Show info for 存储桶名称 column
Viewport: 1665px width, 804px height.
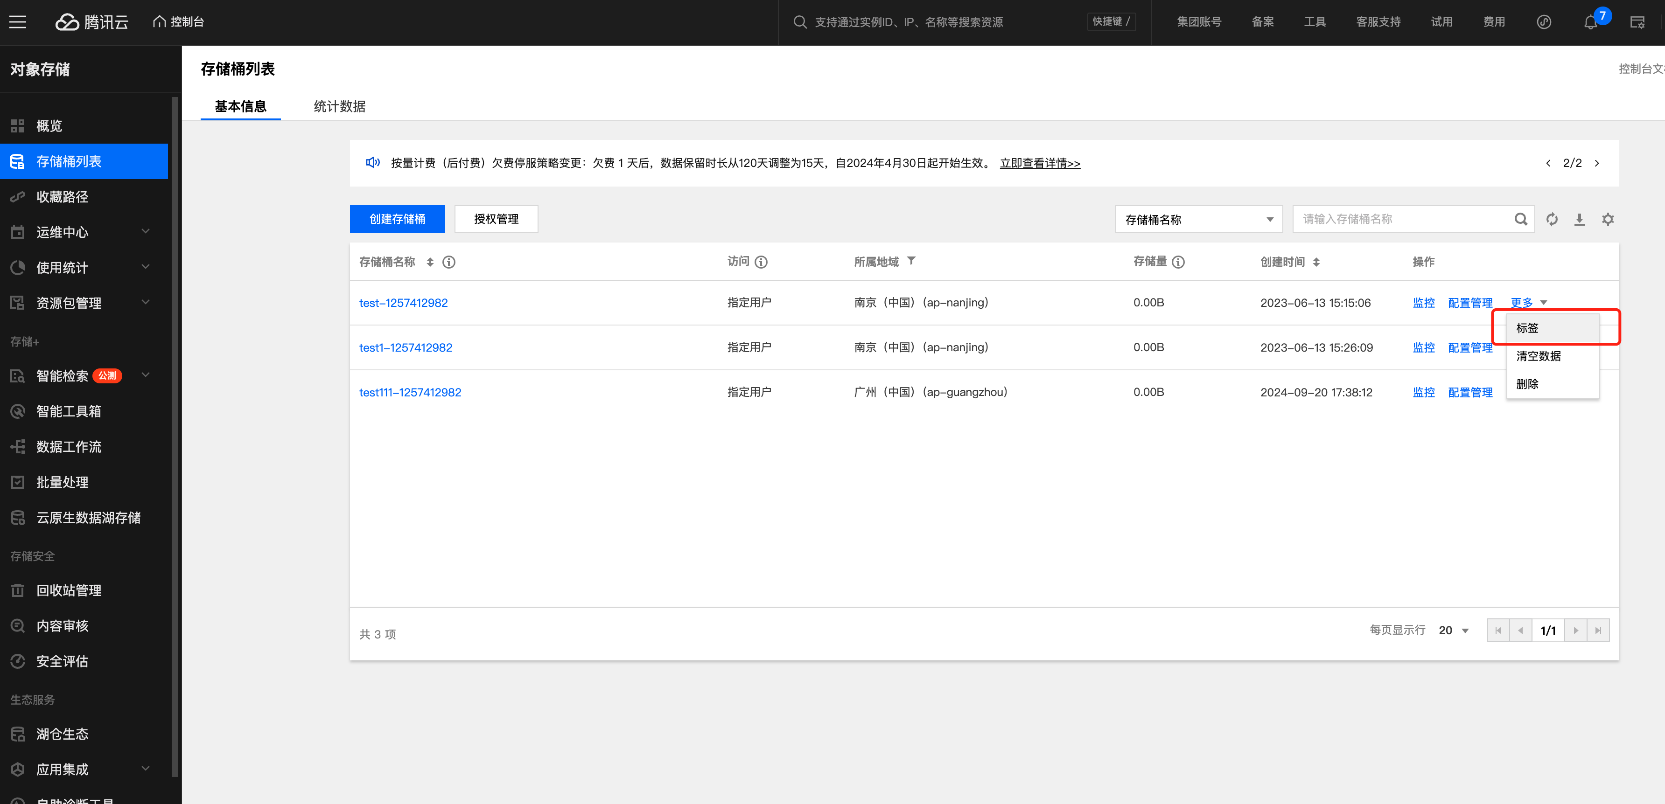click(448, 262)
